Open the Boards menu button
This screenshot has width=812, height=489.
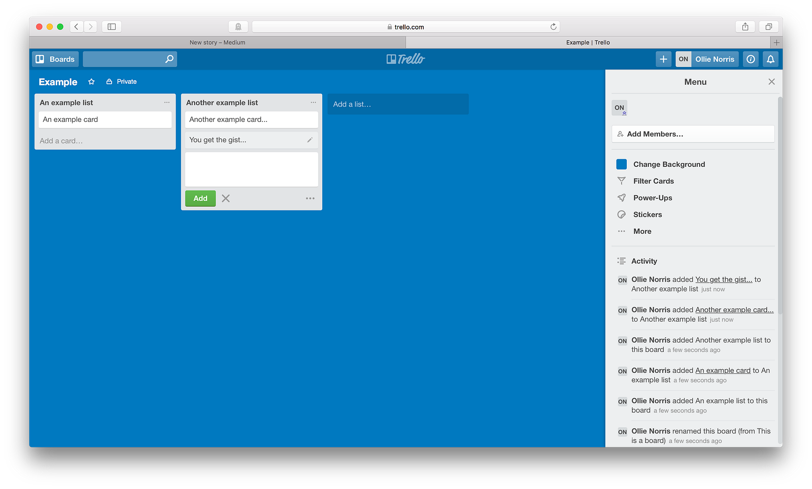click(x=55, y=59)
